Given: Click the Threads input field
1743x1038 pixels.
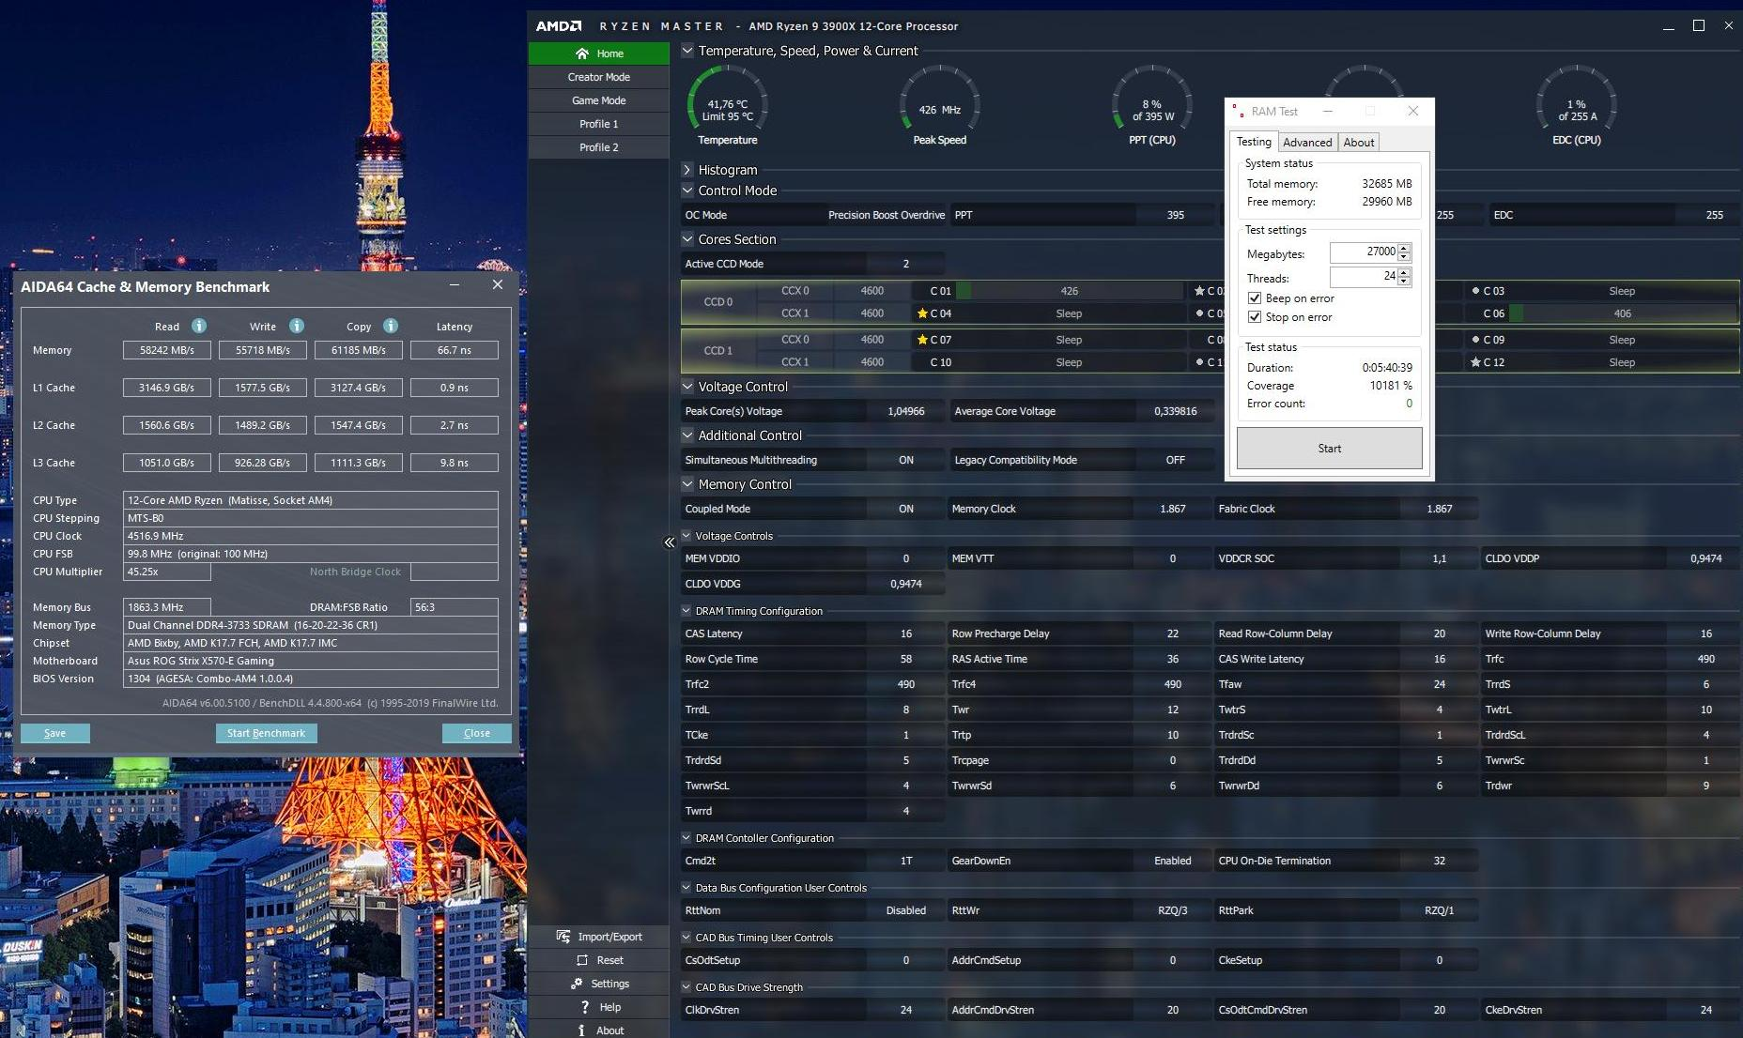Looking at the screenshot, I should 1364,277.
